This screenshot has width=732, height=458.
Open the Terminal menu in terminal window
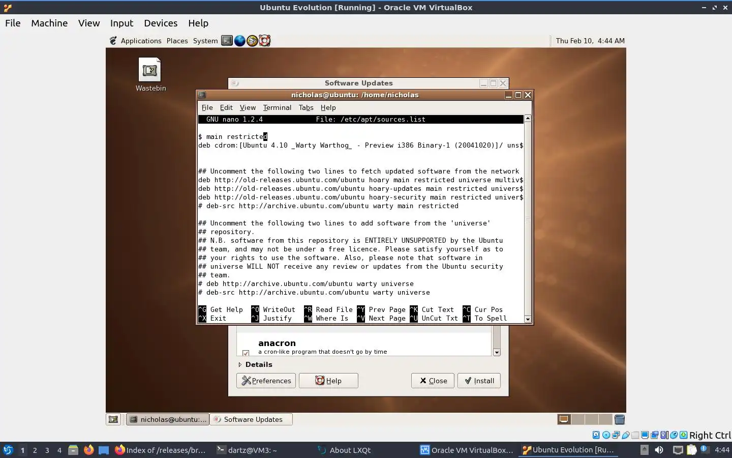[277, 107]
